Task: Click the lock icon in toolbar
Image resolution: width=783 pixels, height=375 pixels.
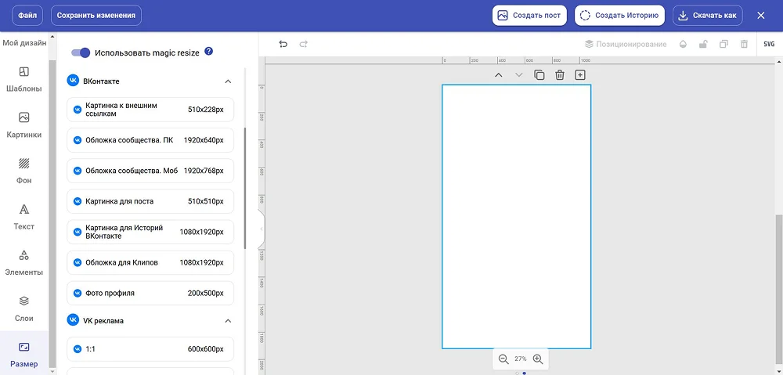Action: pyautogui.click(x=703, y=44)
